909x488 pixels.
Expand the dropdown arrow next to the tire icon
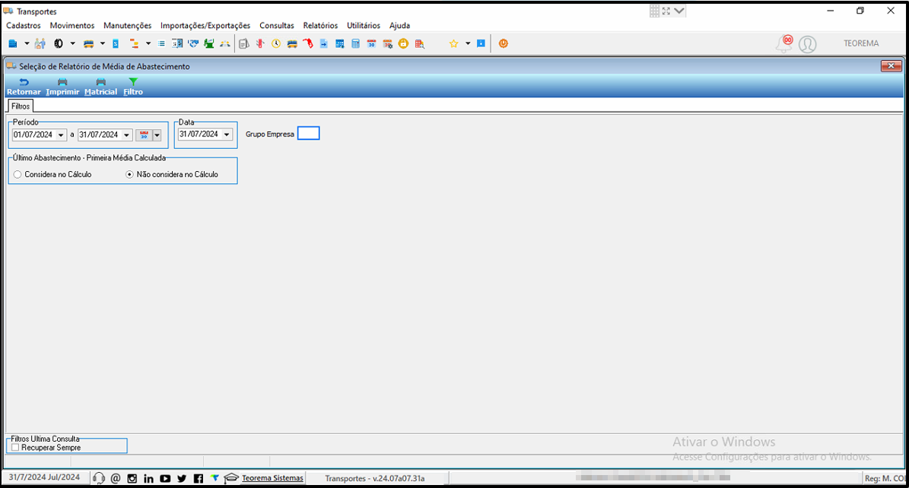pos(72,43)
